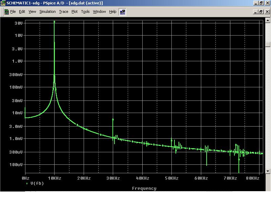Close the PSpice A/D application window
271x203 pixels.
pos(267,3)
